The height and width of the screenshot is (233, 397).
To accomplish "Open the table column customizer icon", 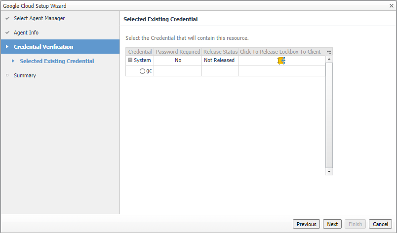I will point(329,52).
